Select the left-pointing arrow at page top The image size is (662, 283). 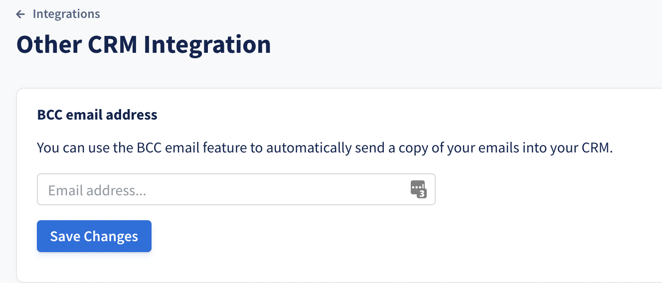20,14
